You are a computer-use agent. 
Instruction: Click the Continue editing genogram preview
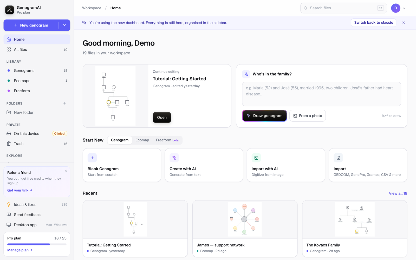click(x=115, y=96)
